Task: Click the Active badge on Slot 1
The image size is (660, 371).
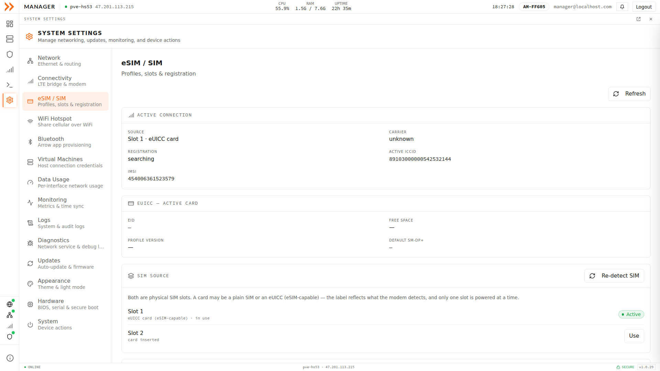Action: 631,314
